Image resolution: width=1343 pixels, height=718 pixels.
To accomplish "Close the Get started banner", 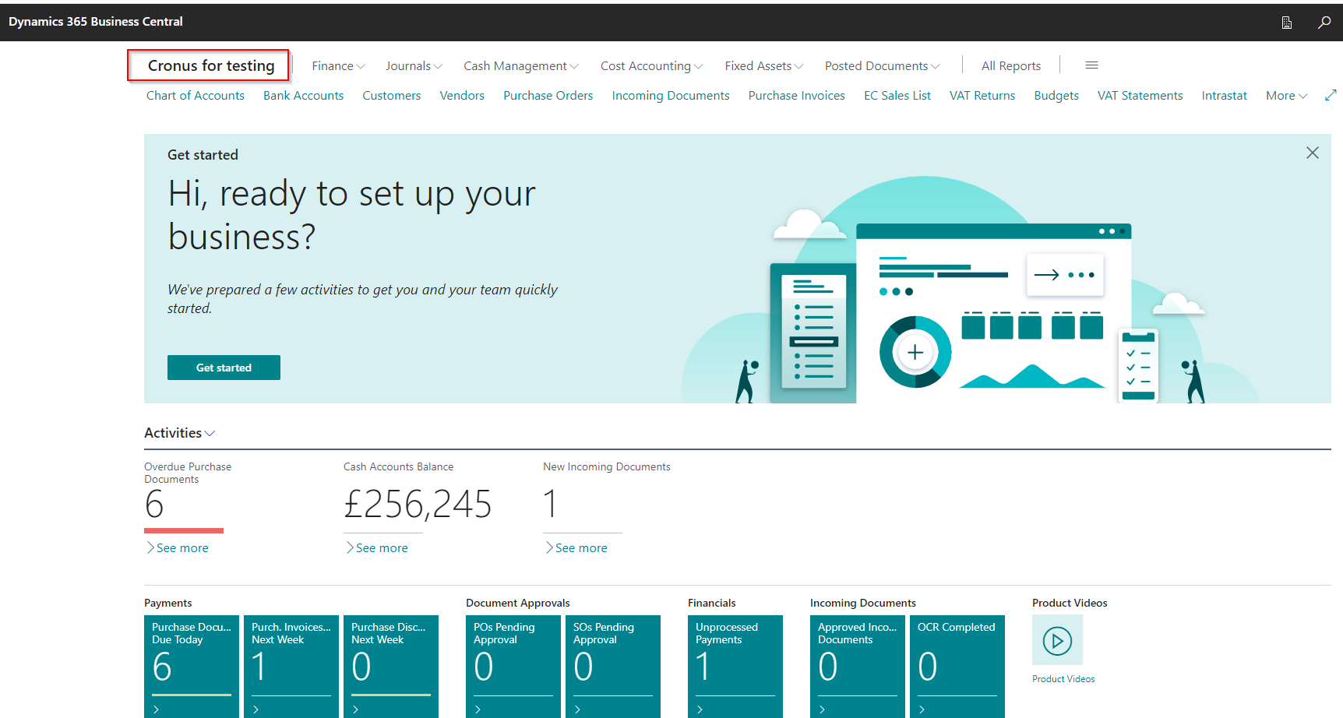I will point(1313,153).
